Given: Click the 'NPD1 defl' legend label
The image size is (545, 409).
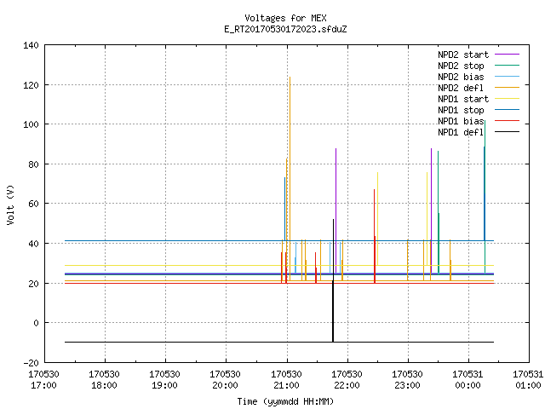Looking at the screenshot, I should coord(461,132).
